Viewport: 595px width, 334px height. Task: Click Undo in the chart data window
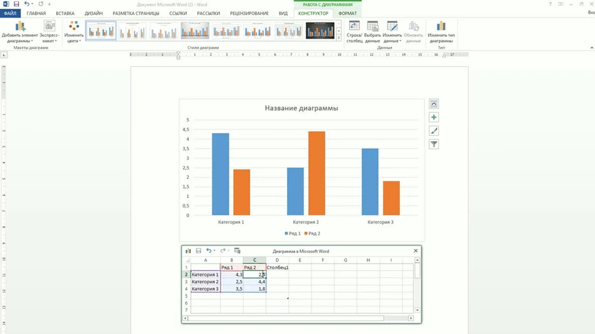coord(209,251)
